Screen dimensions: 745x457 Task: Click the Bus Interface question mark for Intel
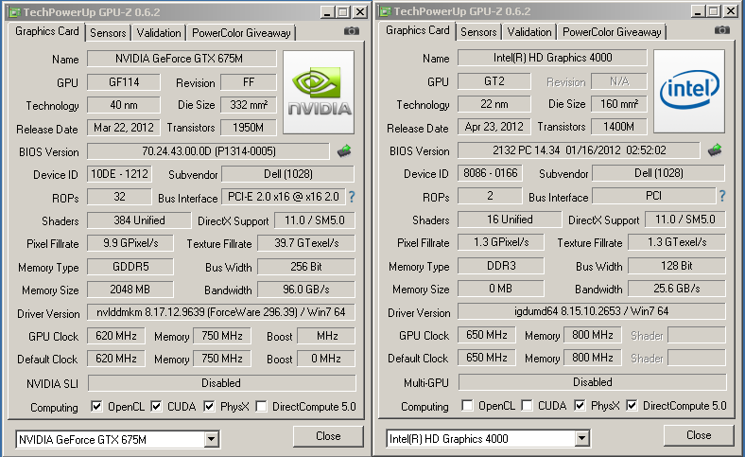722,197
